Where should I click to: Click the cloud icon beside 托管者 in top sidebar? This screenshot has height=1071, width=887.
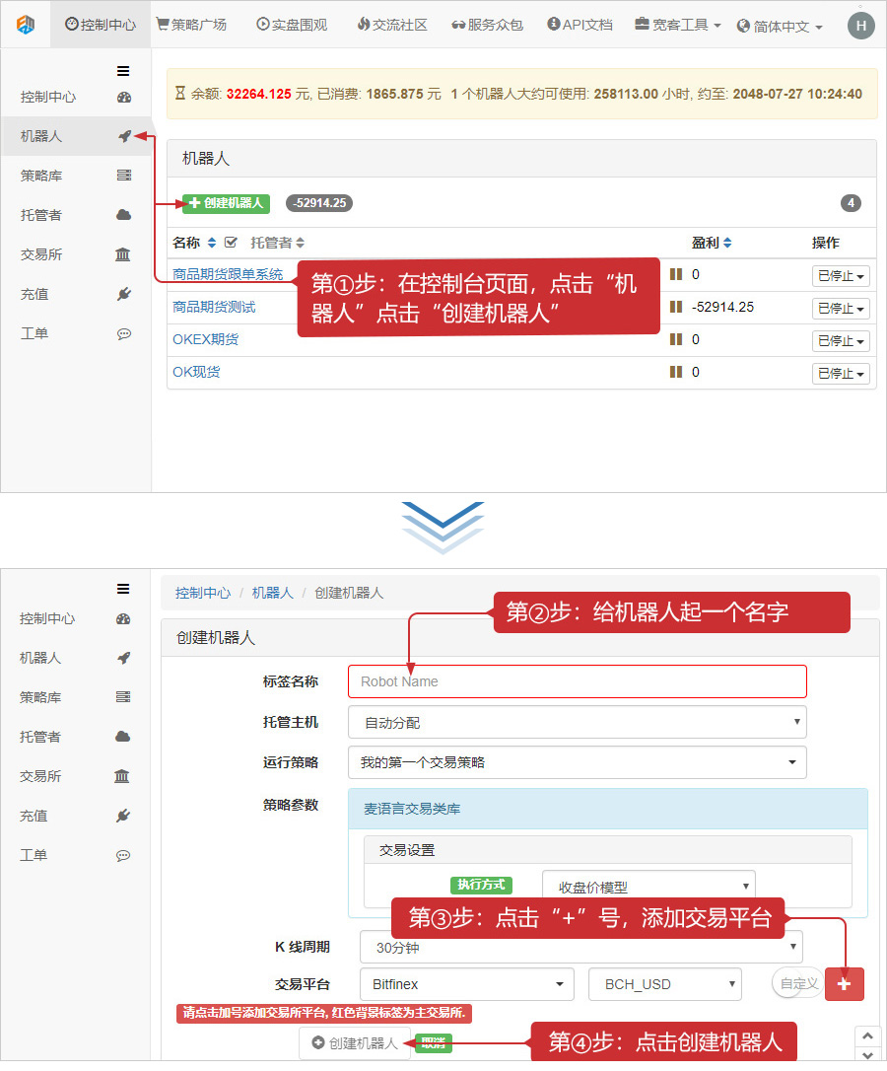point(124,215)
